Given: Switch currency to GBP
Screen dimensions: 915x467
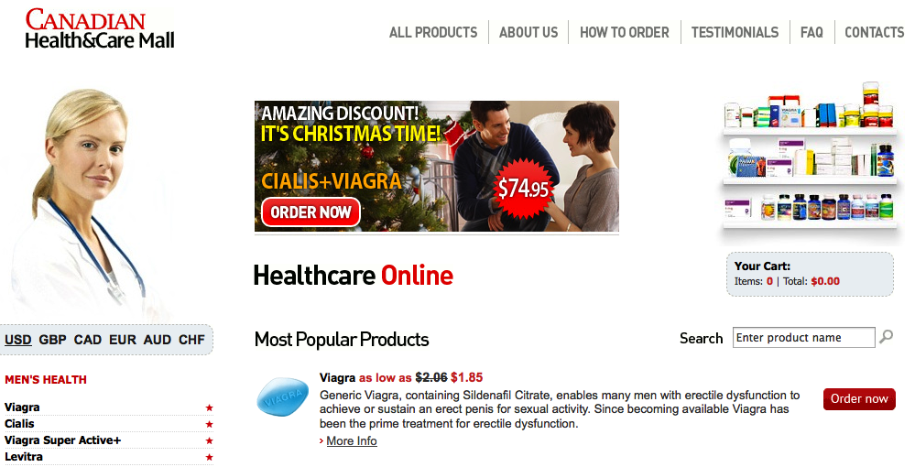Looking at the screenshot, I should (52, 340).
